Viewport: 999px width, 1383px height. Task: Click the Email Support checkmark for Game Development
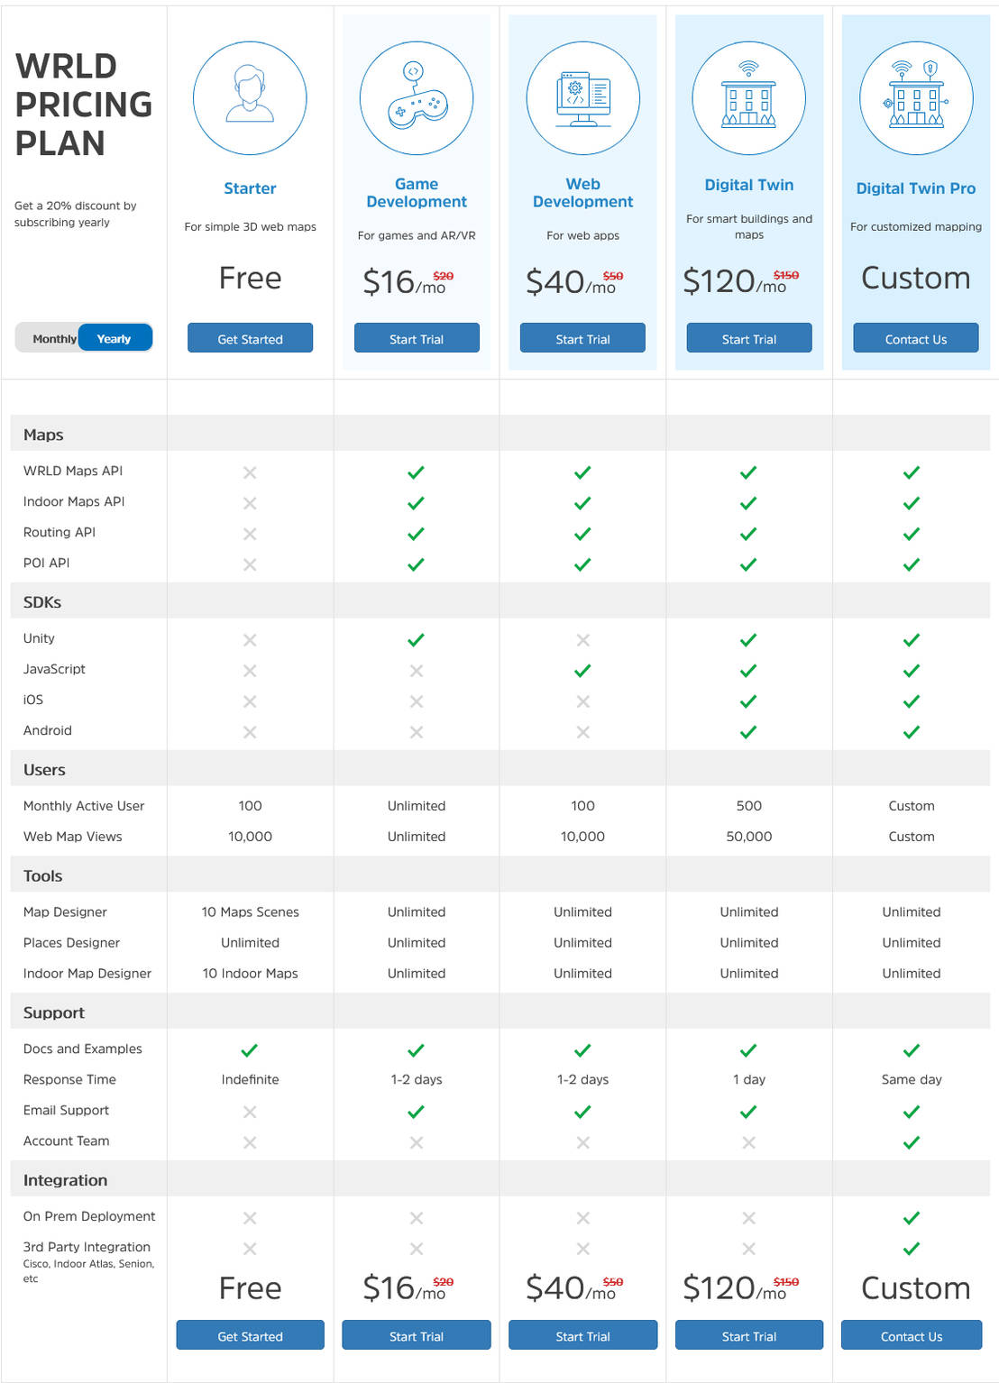coord(416,1112)
